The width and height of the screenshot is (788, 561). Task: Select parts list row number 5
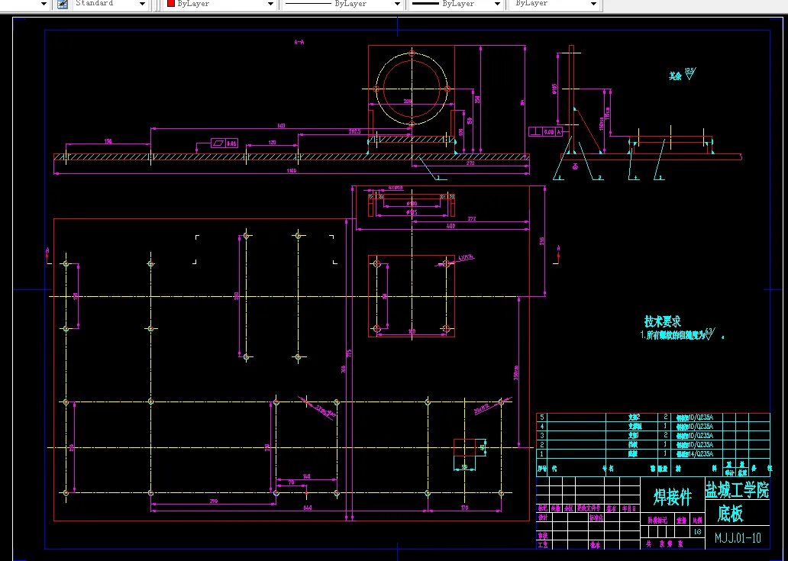[542, 417]
